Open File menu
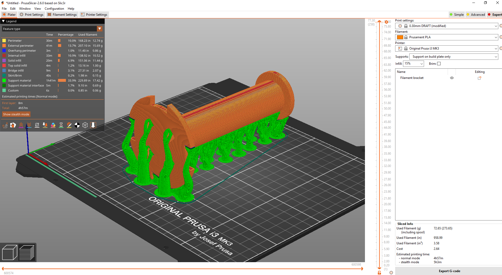This screenshot has height=275, width=502. [4, 9]
